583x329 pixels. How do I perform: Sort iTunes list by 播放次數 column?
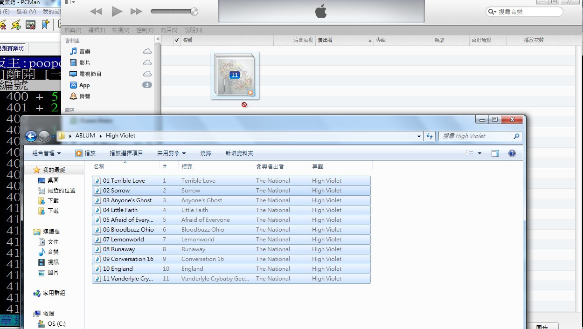(x=527, y=40)
